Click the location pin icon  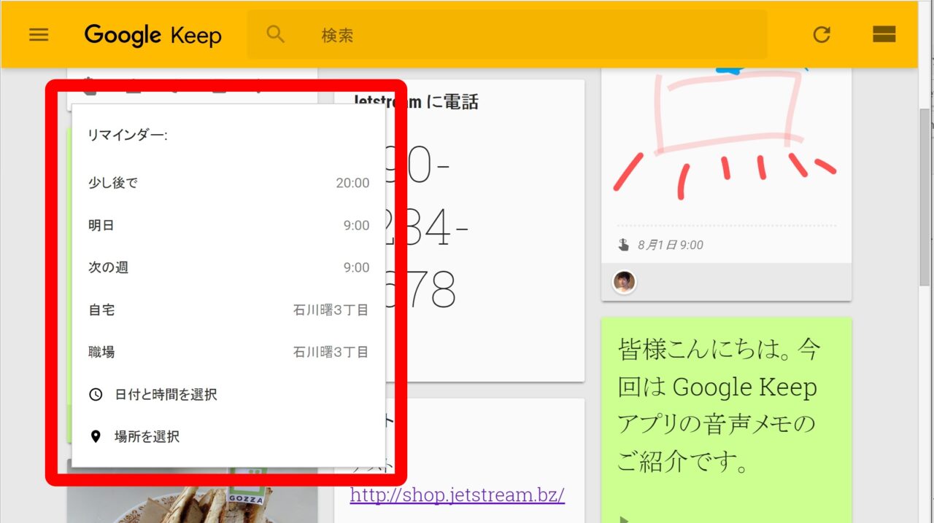tap(96, 437)
